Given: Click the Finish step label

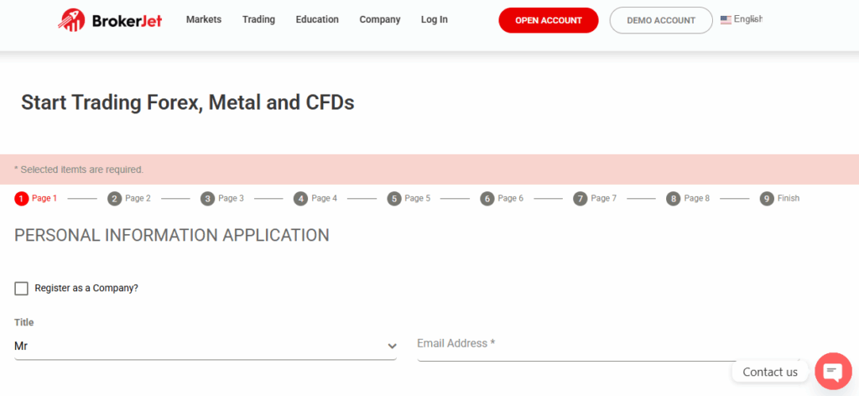Looking at the screenshot, I should tap(789, 198).
